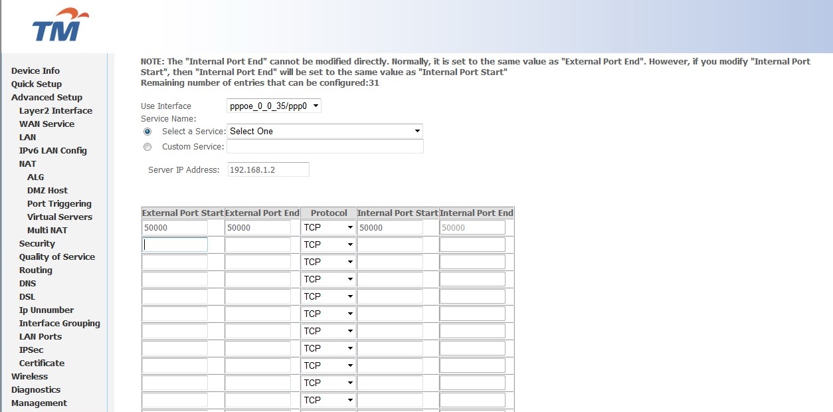Open the Diagnostics page
This screenshot has height=412, width=833.
coord(36,389)
